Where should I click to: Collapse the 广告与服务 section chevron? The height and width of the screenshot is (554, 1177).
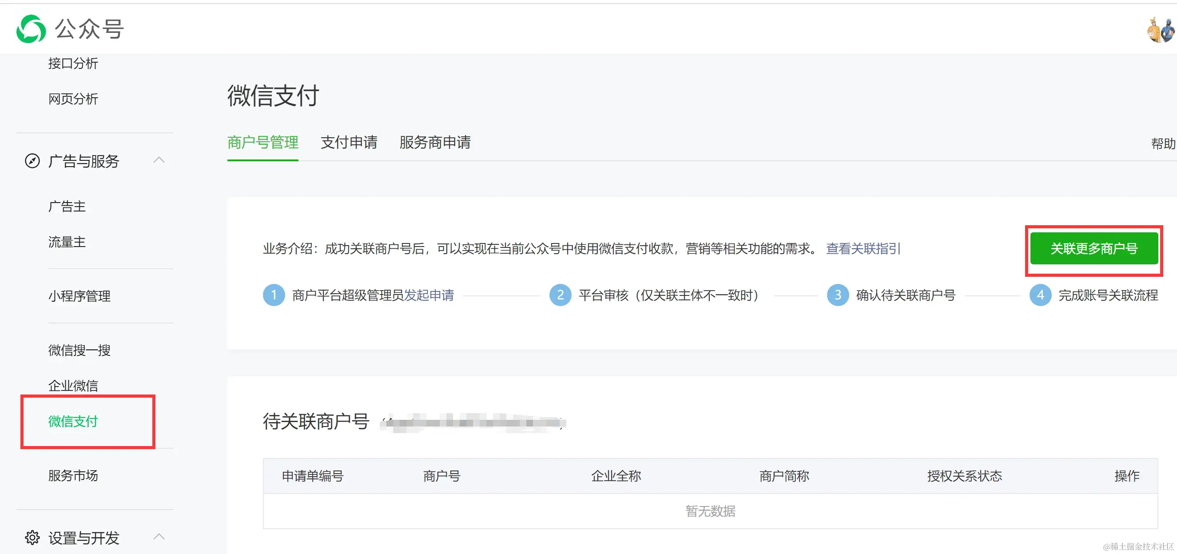click(159, 160)
